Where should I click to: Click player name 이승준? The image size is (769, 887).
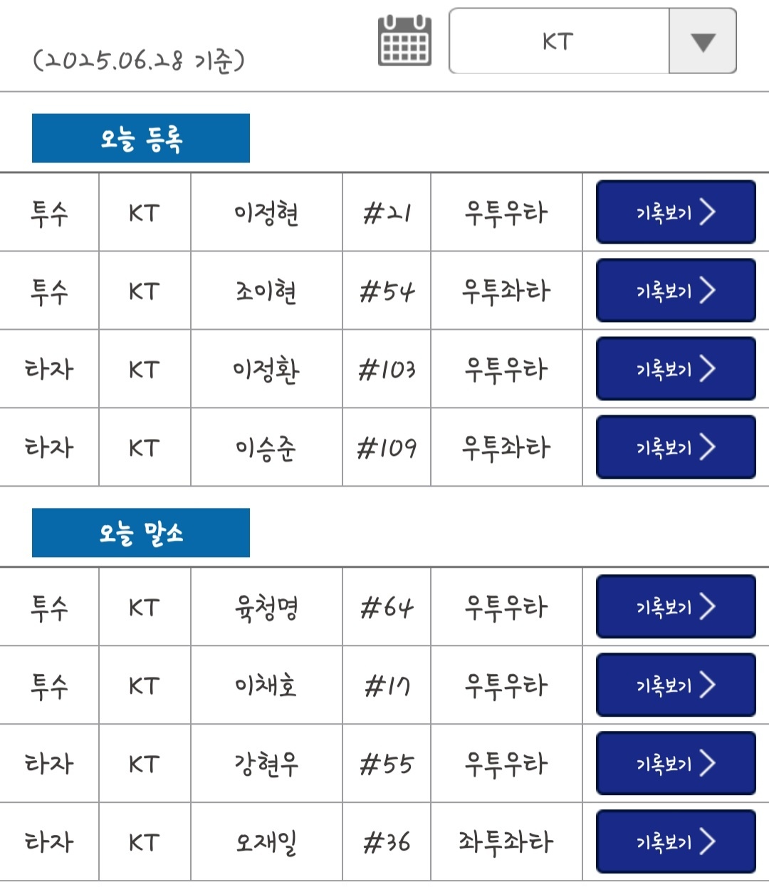(266, 448)
